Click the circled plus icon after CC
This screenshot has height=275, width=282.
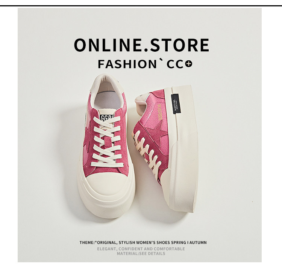[189, 64]
